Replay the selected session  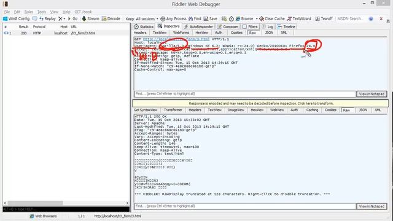pos(47,19)
